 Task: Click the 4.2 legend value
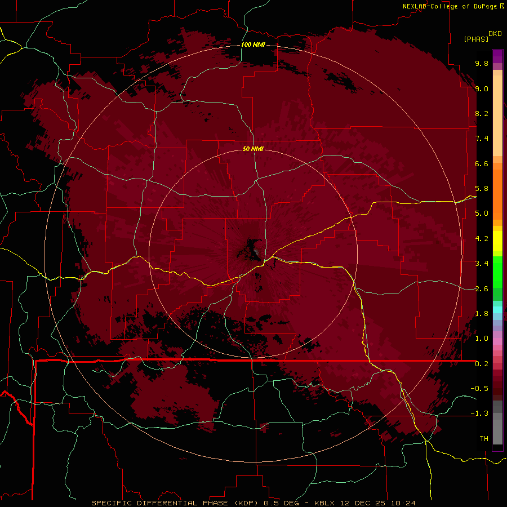pyautogui.click(x=482, y=239)
